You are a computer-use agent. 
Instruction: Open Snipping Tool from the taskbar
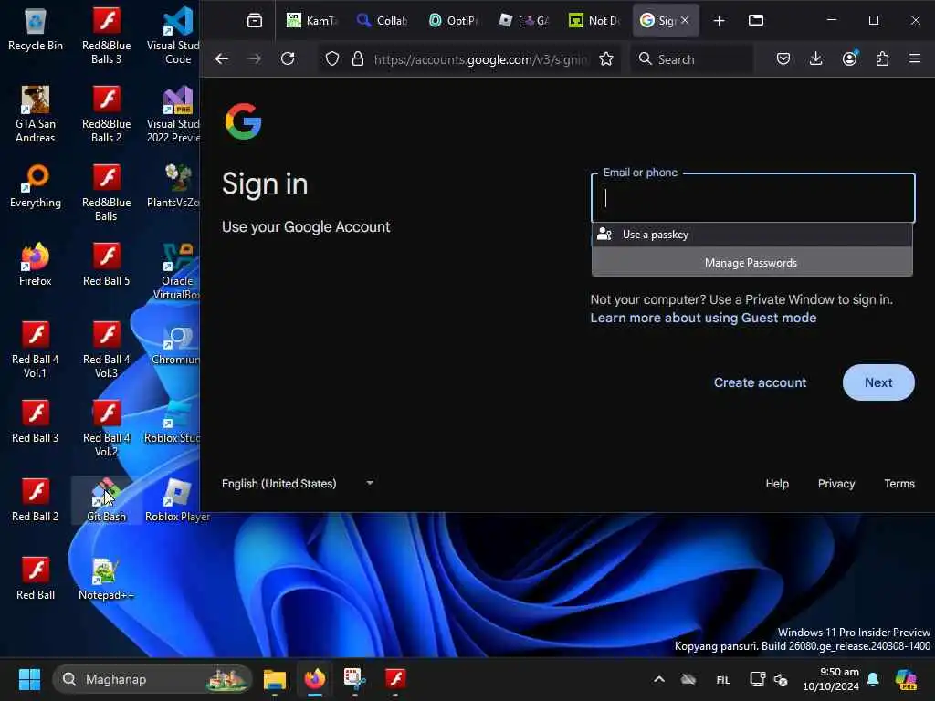[354, 679]
